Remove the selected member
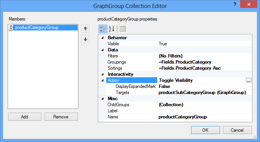 pos(61,117)
